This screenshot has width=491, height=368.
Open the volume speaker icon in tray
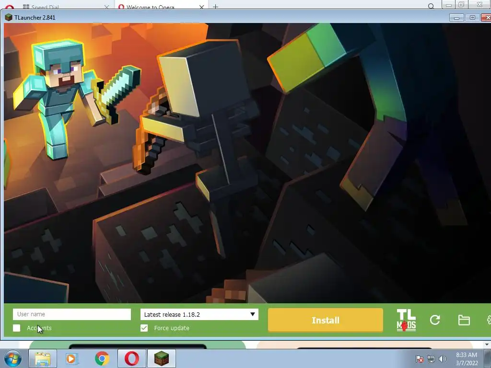click(x=443, y=359)
